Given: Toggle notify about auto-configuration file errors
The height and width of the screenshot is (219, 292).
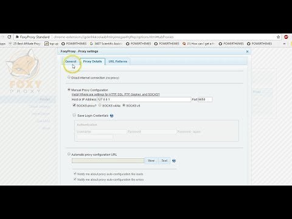Looking at the screenshot, I should point(75,179).
